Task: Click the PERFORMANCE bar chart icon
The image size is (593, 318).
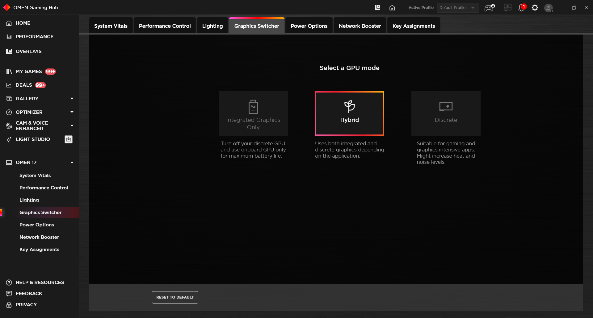Action: pyautogui.click(x=9, y=37)
